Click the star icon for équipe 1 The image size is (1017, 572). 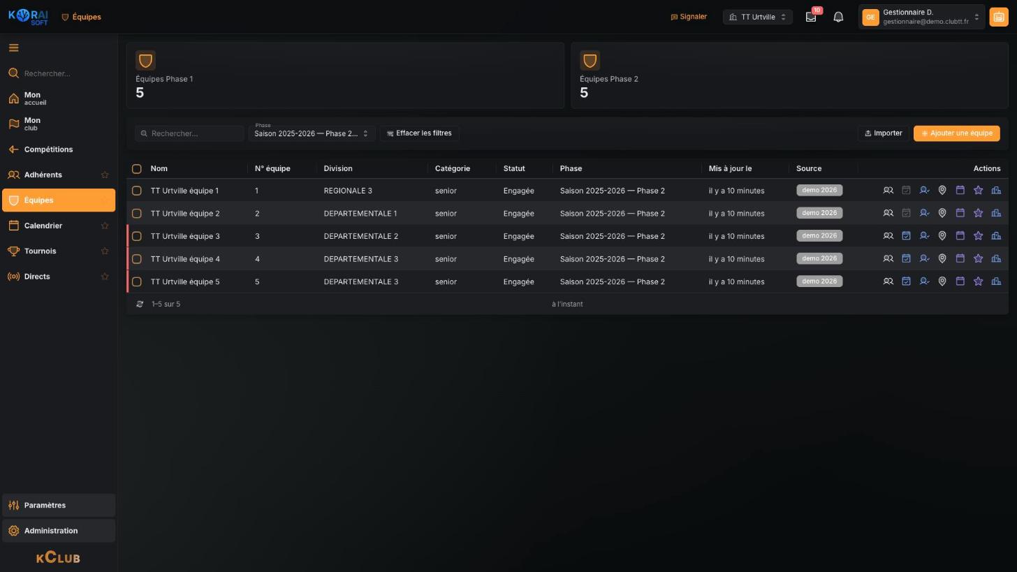(978, 191)
